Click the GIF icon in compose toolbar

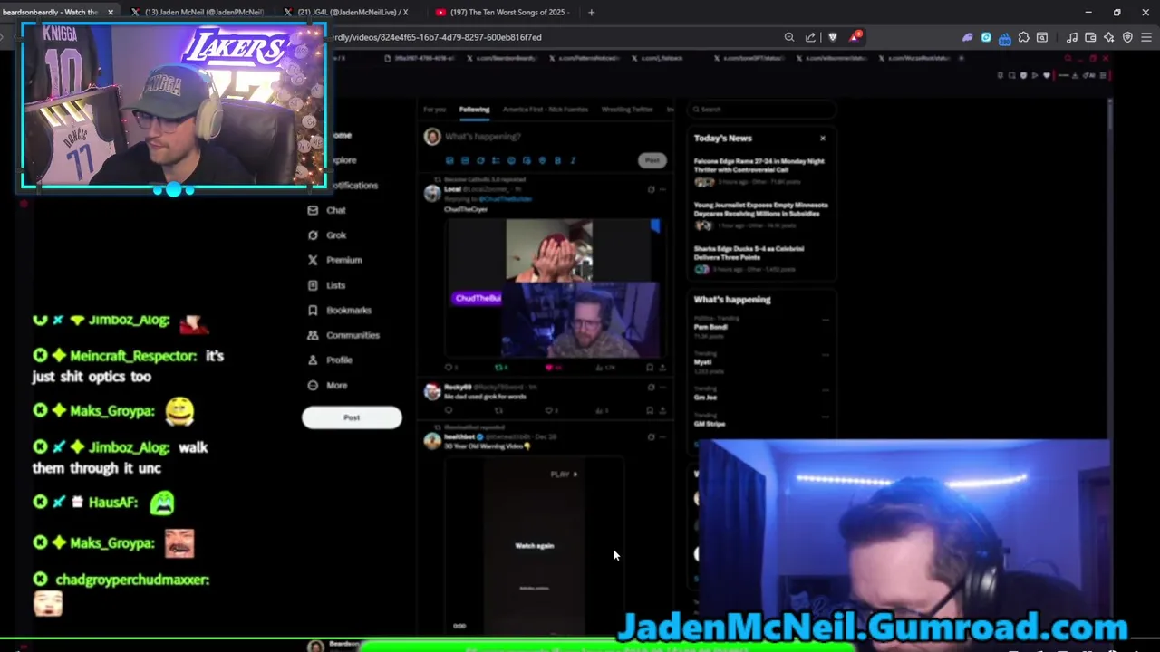tap(465, 160)
